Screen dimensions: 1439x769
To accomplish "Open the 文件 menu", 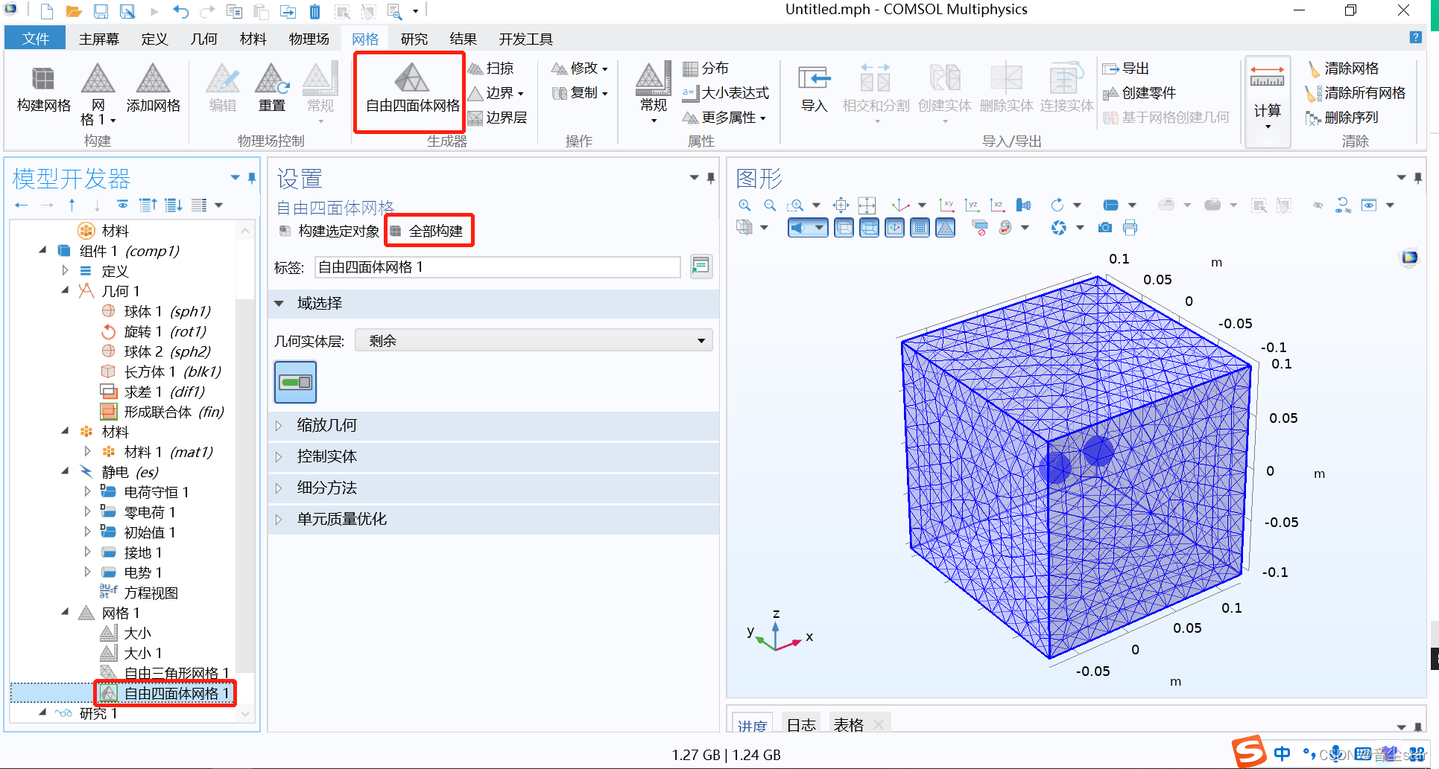I will tap(35, 39).
